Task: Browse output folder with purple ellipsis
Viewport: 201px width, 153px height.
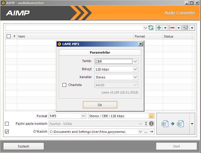Action: (x=146, y=132)
